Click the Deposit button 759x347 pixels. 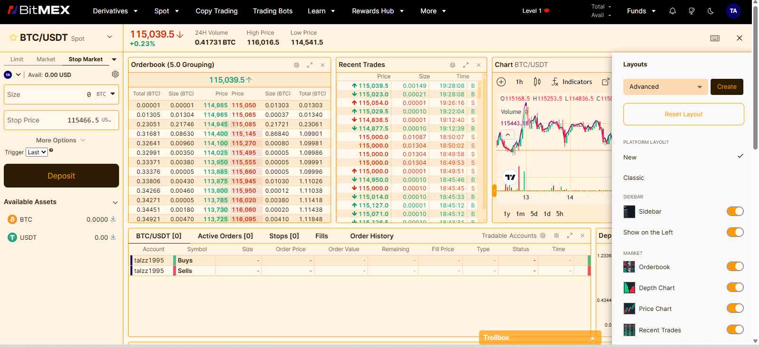61,176
